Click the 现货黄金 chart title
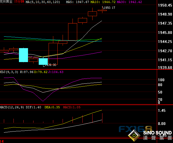Screen dimensions: 173x143 click(7, 2)
